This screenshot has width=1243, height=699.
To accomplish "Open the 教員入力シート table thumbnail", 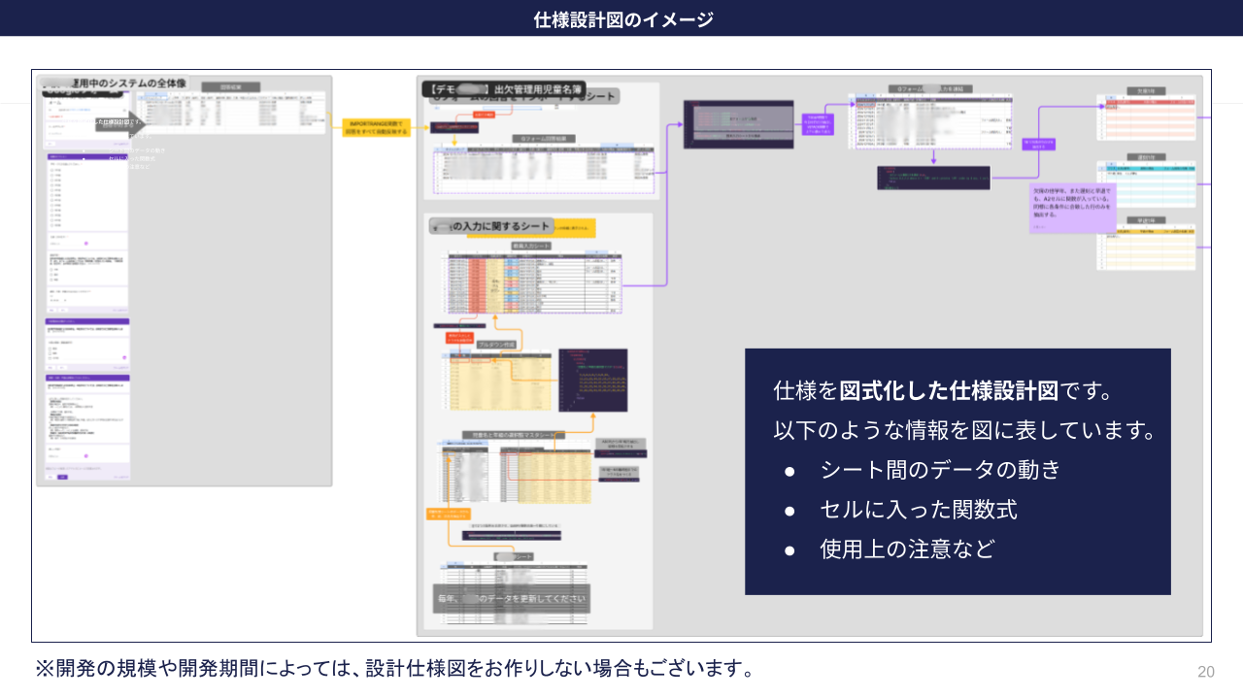I will 534,283.
